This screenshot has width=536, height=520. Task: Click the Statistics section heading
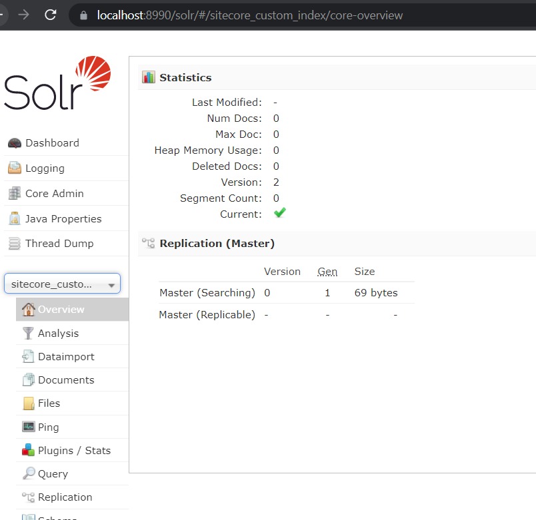pyautogui.click(x=185, y=77)
